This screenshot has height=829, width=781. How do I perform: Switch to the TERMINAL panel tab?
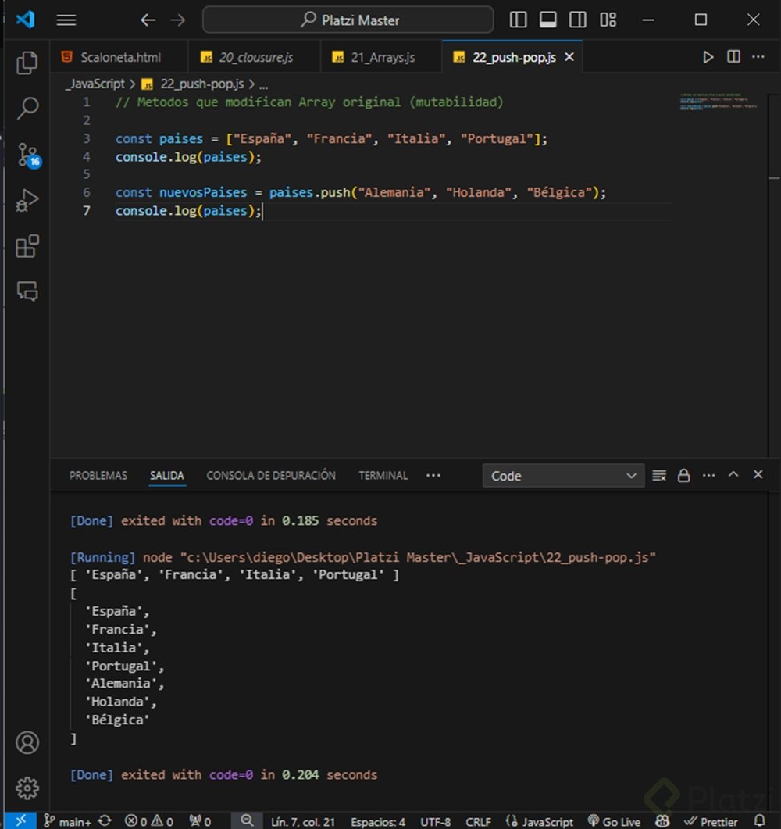(383, 475)
